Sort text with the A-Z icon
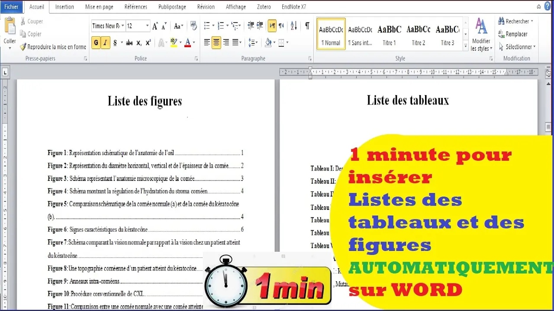554x311 pixels. pos(294,26)
